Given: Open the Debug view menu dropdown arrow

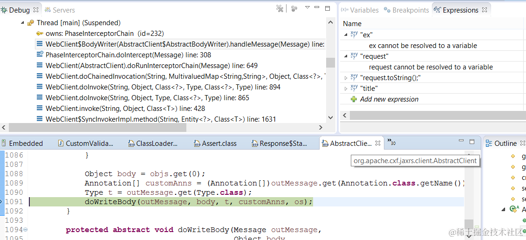Looking at the screenshot, I should (x=307, y=7).
